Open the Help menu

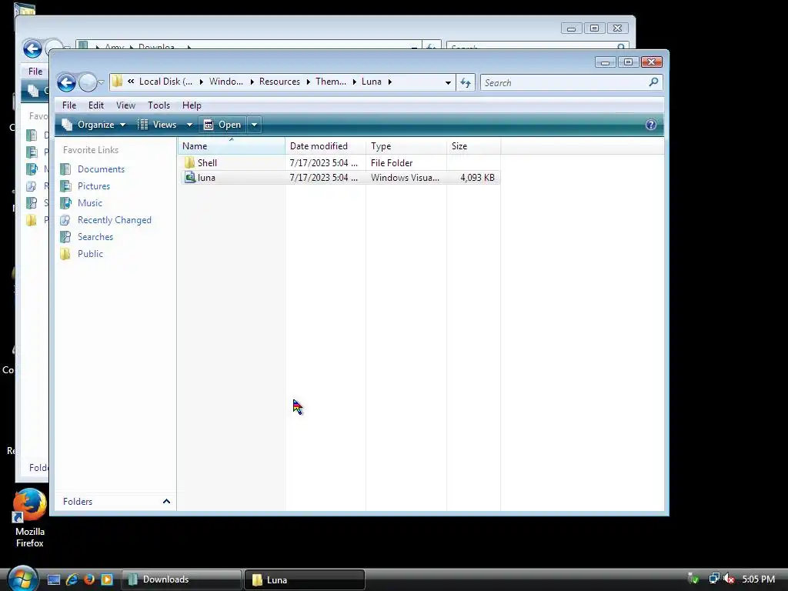coord(192,105)
